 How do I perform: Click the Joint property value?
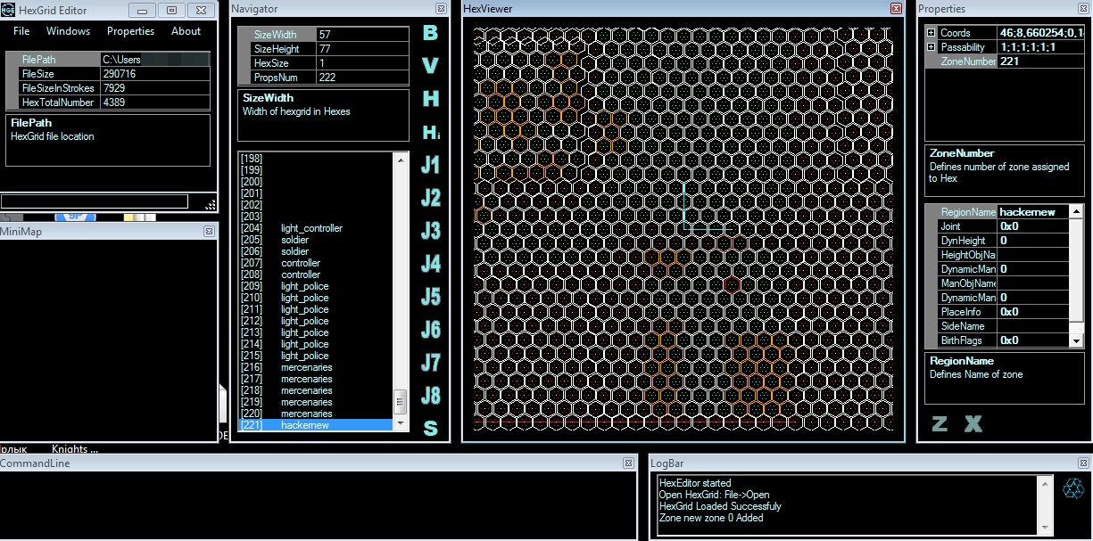coord(1033,226)
